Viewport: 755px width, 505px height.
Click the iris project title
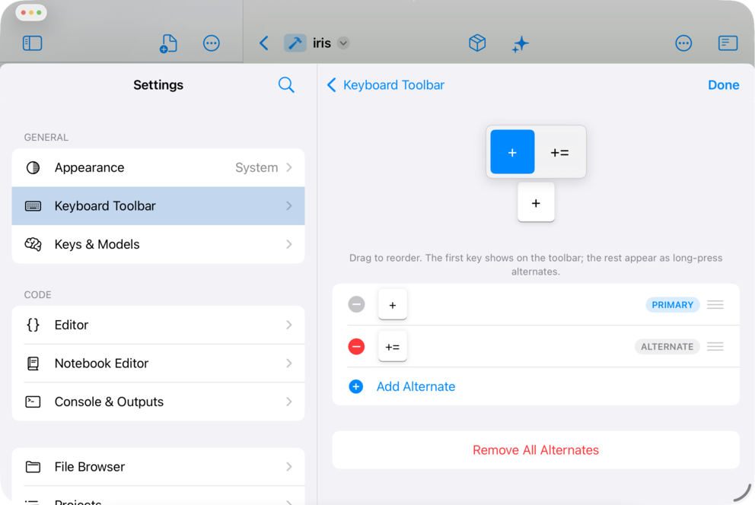tap(322, 43)
